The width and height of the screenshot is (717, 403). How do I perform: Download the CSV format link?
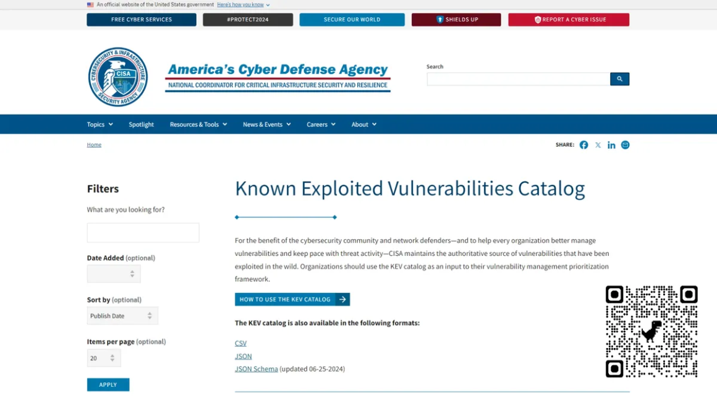pos(240,343)
